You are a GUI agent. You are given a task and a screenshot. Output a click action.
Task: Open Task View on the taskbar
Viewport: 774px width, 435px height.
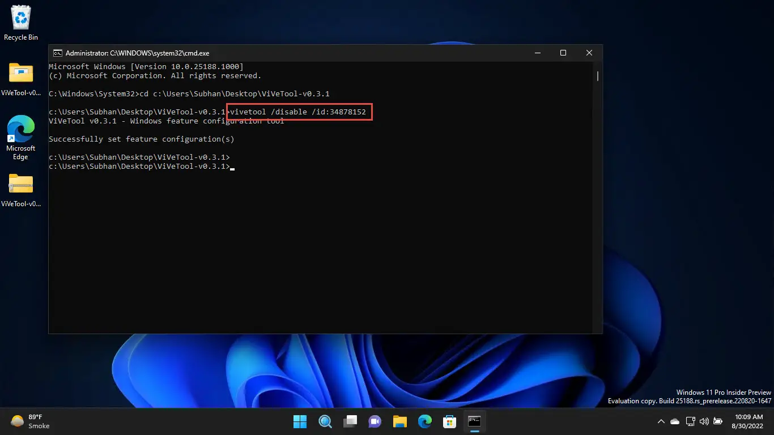tap(350, 421)
